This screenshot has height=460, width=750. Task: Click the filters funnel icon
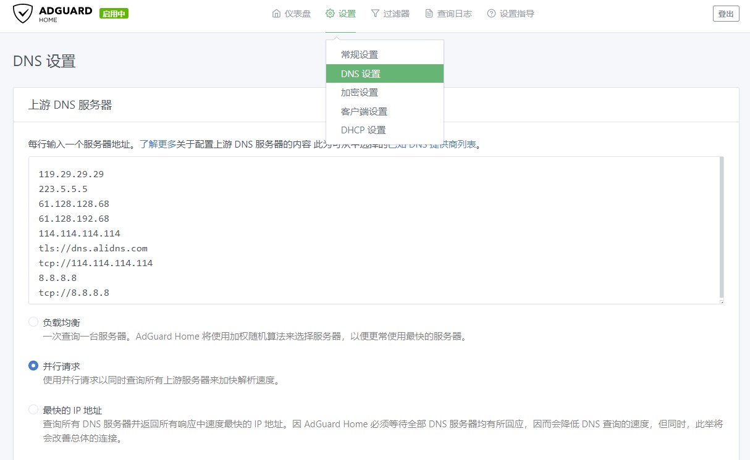[x=375, y=14]
